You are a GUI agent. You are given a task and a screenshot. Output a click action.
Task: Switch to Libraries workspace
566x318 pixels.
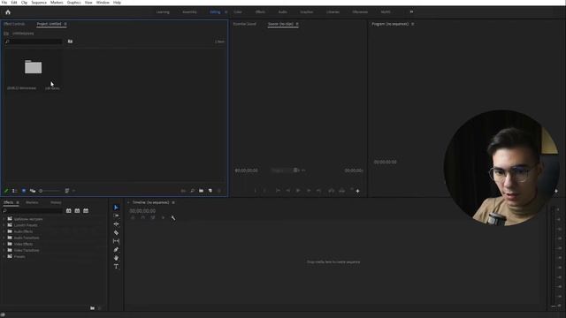pyautogui.click(x=333, y=11)
